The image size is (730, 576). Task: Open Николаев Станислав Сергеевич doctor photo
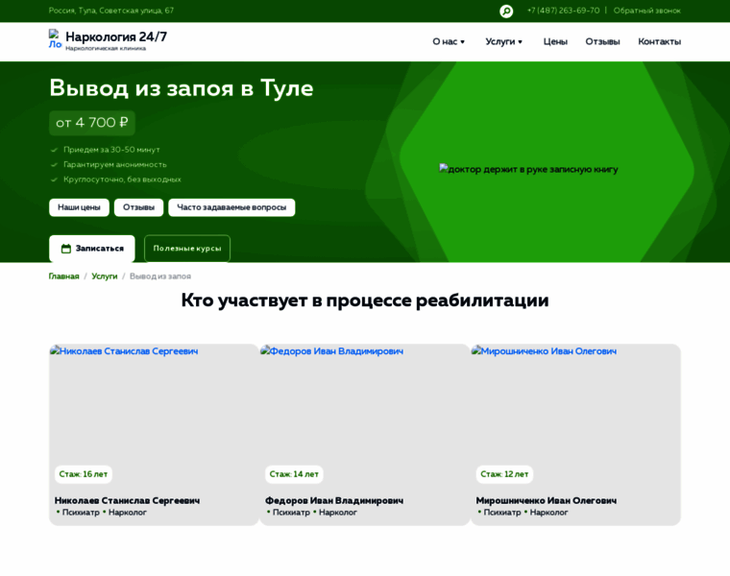tap(154, 403)
